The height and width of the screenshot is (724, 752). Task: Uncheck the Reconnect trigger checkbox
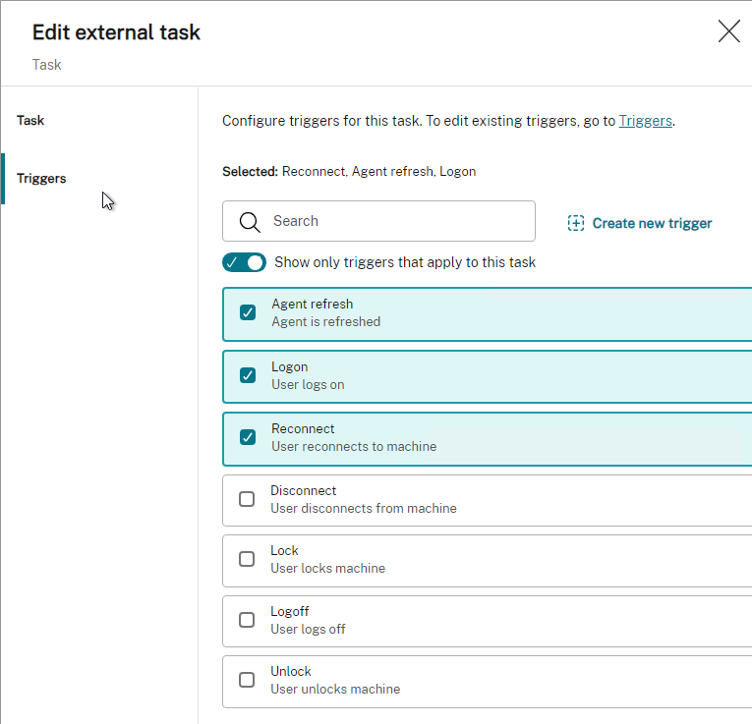coord(248,437)
